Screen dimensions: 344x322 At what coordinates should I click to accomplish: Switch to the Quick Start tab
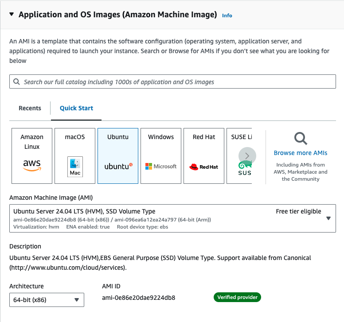click(76, 108)
